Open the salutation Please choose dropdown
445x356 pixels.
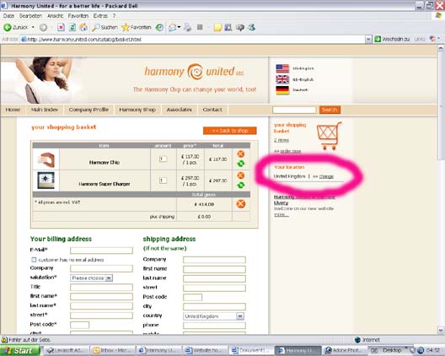tap(91, 278)
